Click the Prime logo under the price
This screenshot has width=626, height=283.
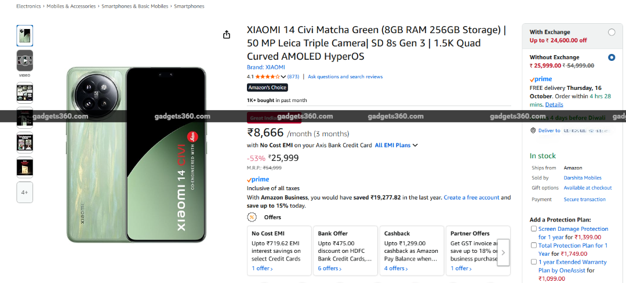click(x=257, y=180)
